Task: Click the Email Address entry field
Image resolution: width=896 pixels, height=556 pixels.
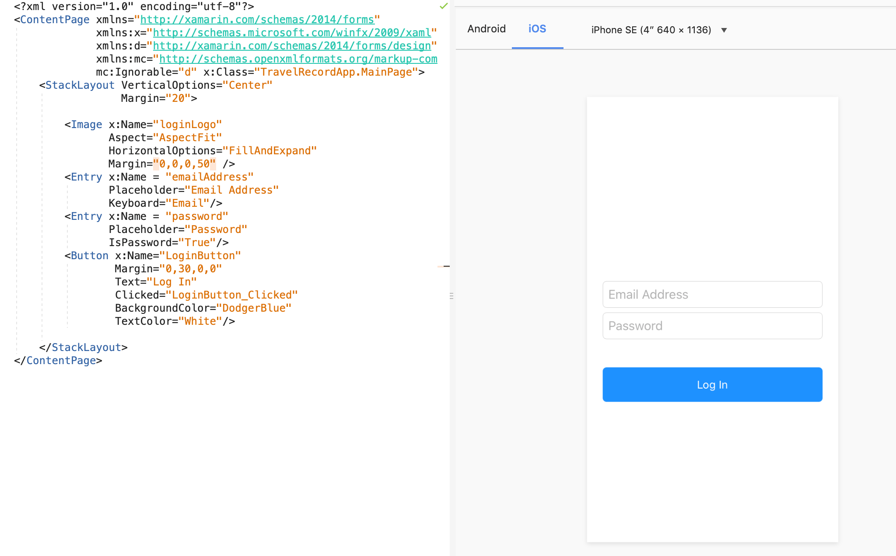Action: [712, 295]
